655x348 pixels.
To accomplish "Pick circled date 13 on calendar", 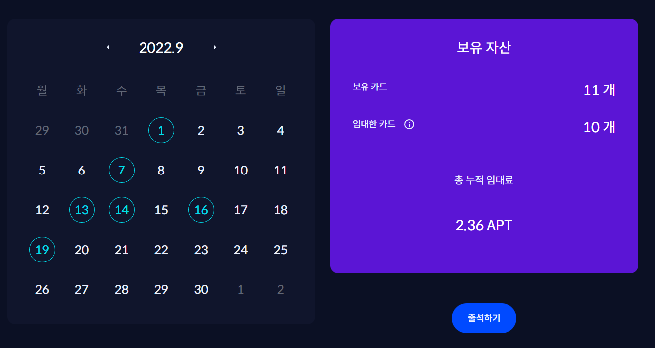I will coord(82,210).
